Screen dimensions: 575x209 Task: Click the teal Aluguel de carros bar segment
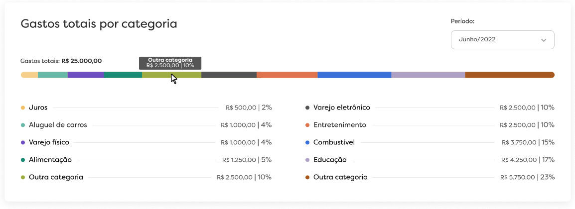[53, 75]
